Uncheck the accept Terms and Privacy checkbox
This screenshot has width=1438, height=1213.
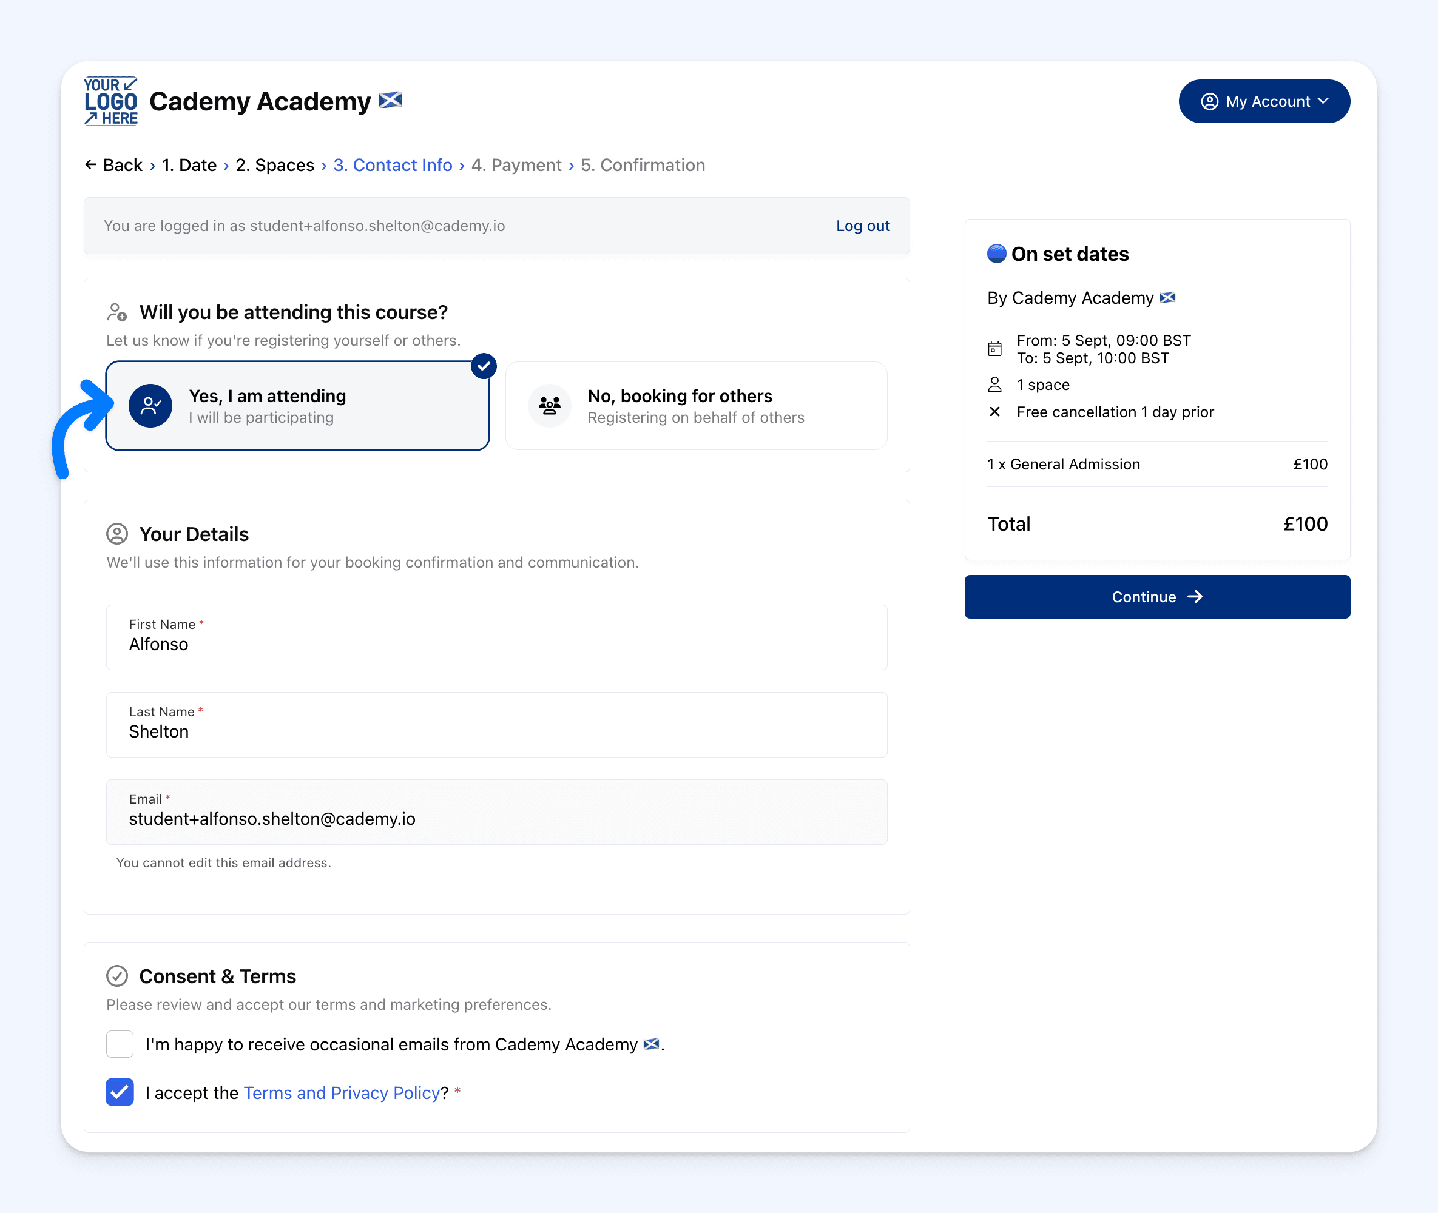[120, 1092]
